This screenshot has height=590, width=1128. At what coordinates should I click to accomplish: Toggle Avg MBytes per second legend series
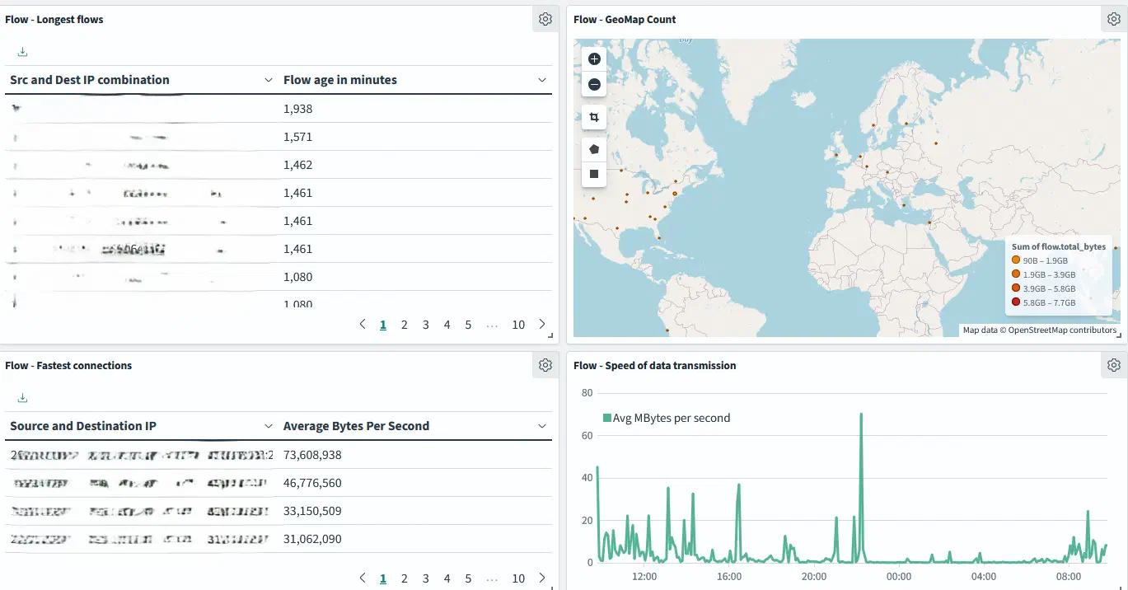pyautogui.click(x=667, y=418)
